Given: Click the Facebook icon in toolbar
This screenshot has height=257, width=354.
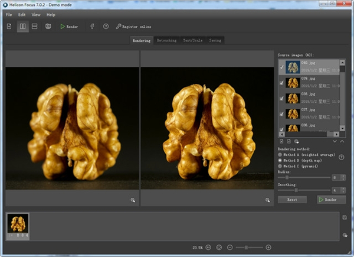Looking at the screenshot, I should [92, 27].
